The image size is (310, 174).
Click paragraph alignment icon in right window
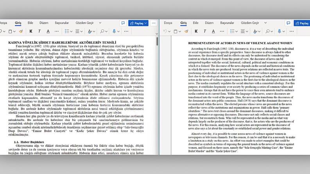pyautogui.click(x=243, y=31)
